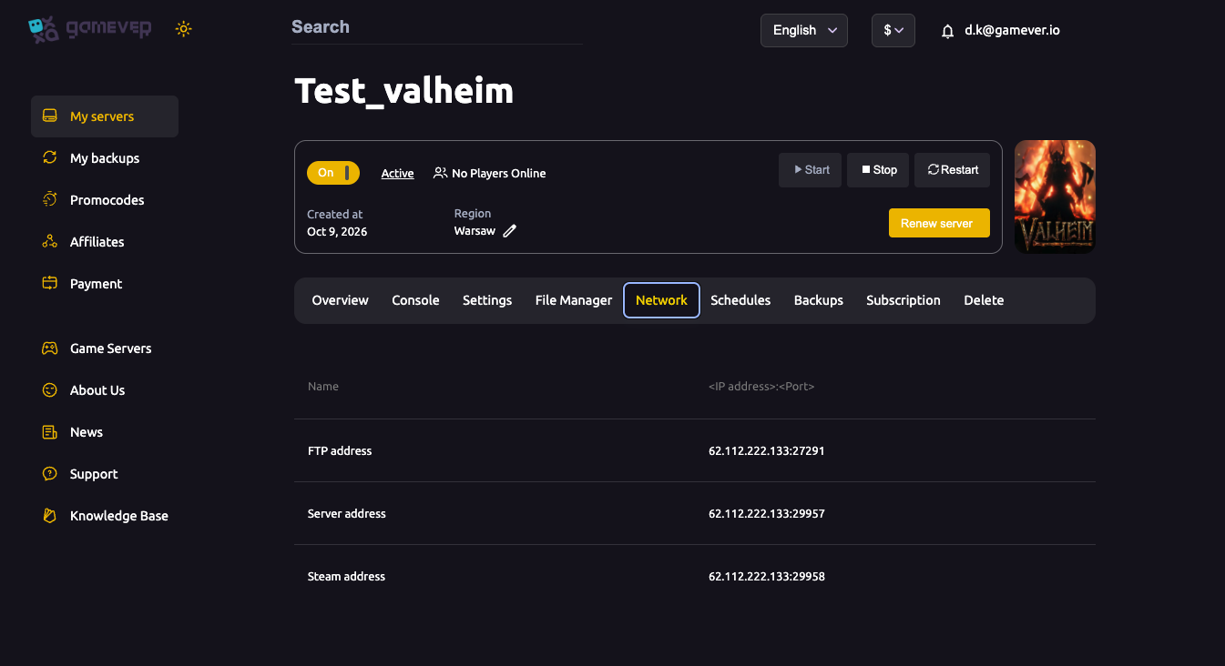Switch to the Overview tab
Viewport: 1225px width, 666px height.
coord(340,300)
